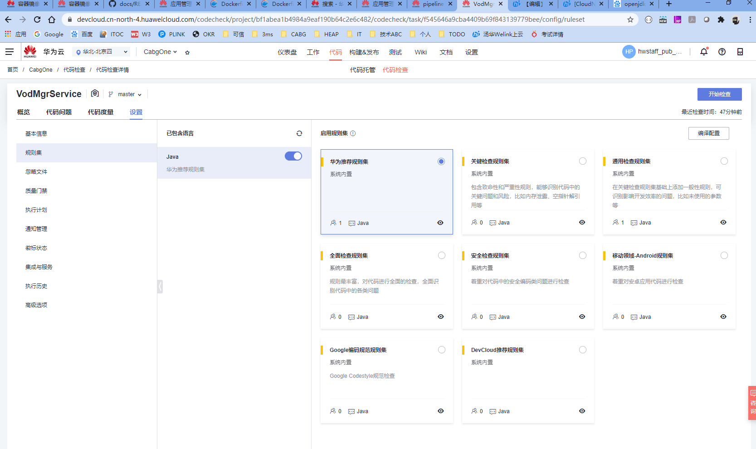756x449 pixels.
Task: Expand the CabgOne project dropdown
Action: pos(160,52)
